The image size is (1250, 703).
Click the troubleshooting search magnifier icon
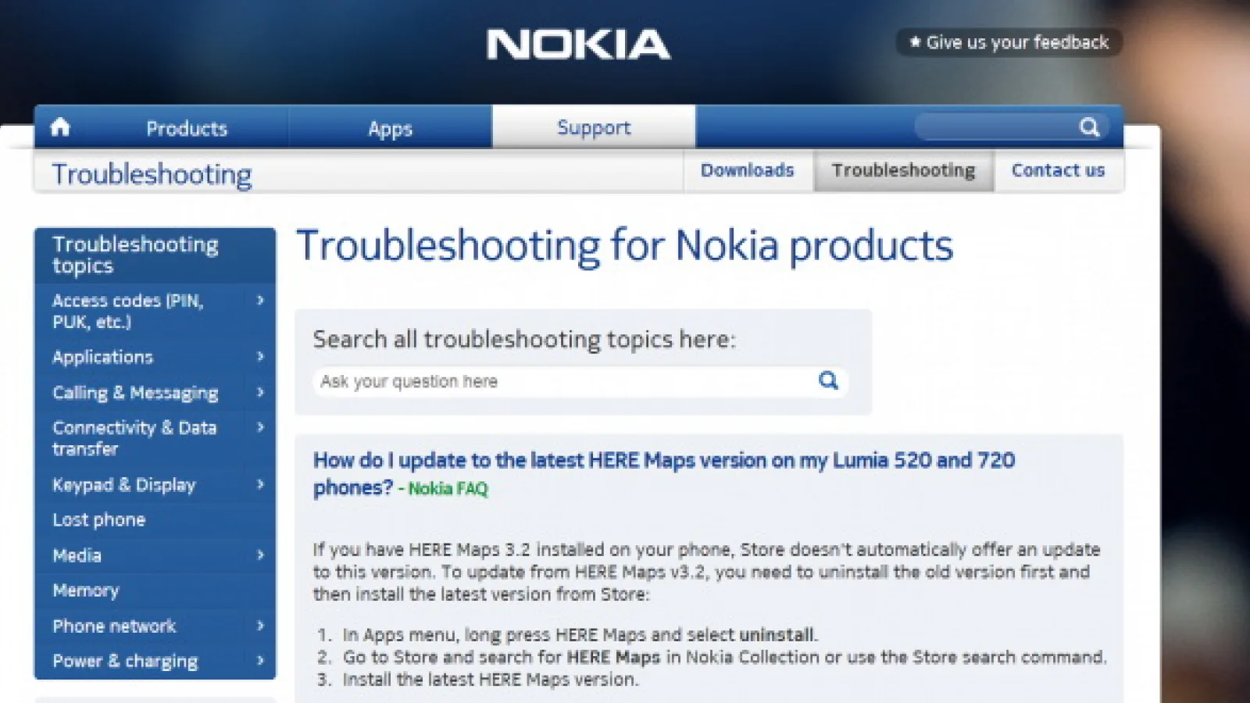coord(828,380)
